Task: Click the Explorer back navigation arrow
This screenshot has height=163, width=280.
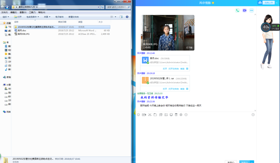Action: click(x=2, y=7)
